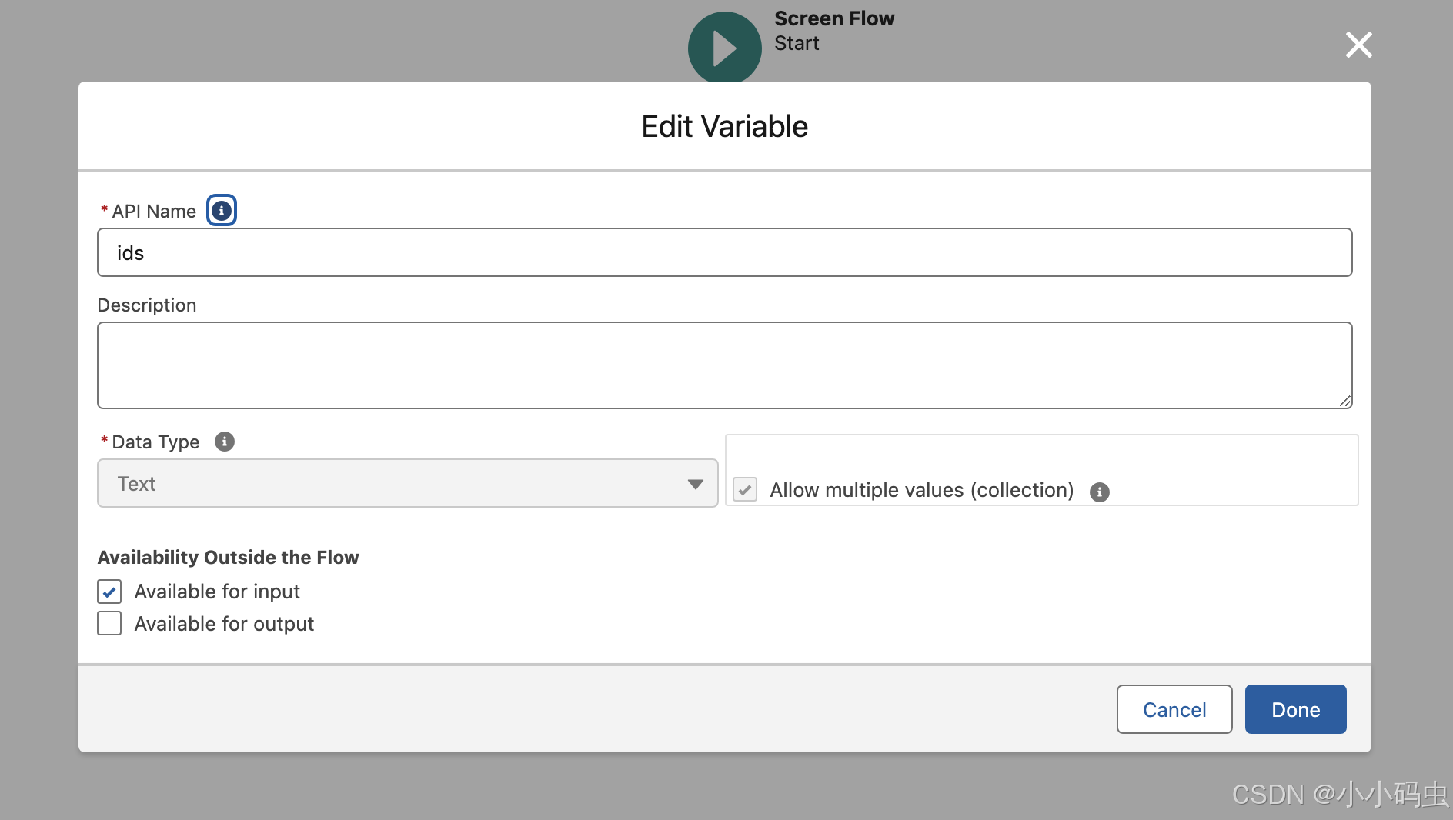This screenshot has height=820, width=1453.
Task: Close the Edit Variable dialog with X
Action: (1358, 45)
